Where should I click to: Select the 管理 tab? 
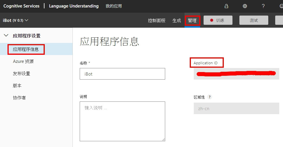coord(192,20)
